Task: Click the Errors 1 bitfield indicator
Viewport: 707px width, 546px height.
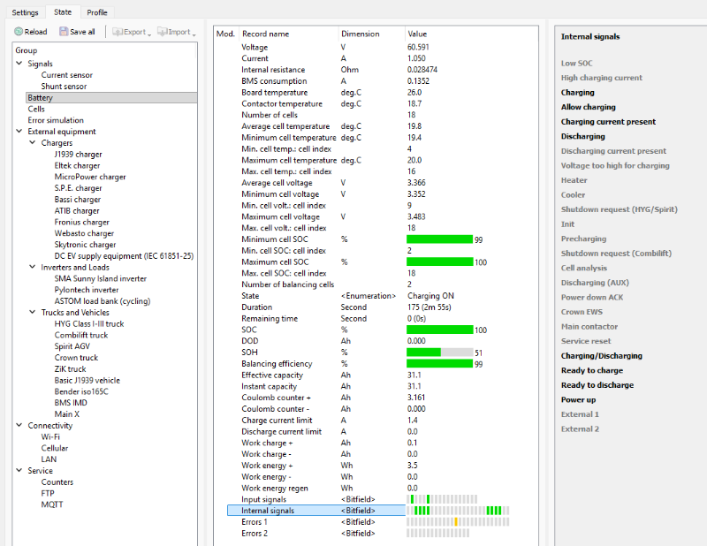Action: pos(458,521)
